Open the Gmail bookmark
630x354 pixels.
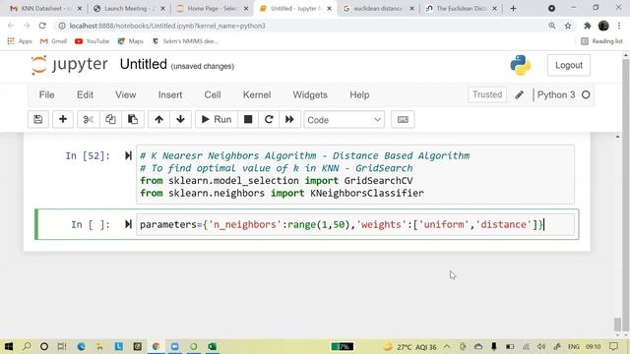(53, 41)
